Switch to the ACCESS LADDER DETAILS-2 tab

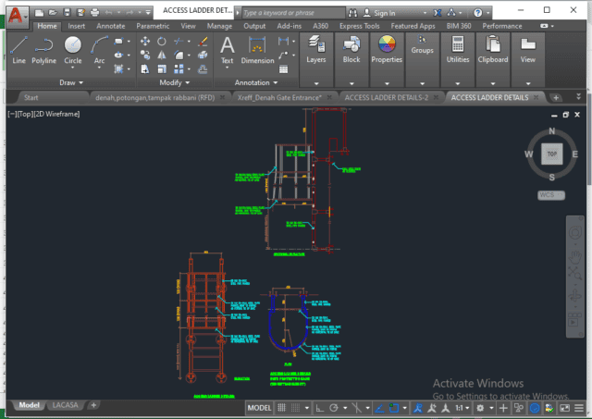386,96
